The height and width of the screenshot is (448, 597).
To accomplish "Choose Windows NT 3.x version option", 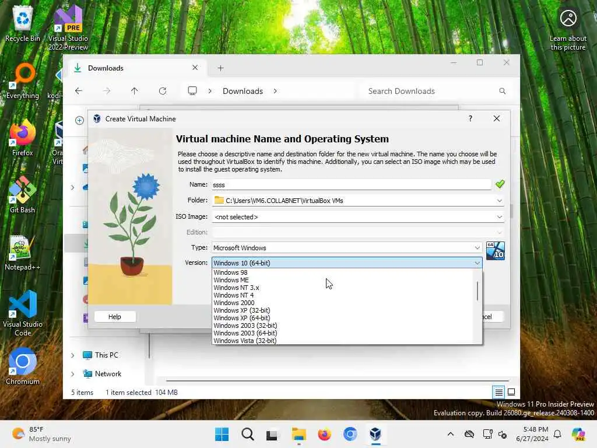I will tap(343, 288).
